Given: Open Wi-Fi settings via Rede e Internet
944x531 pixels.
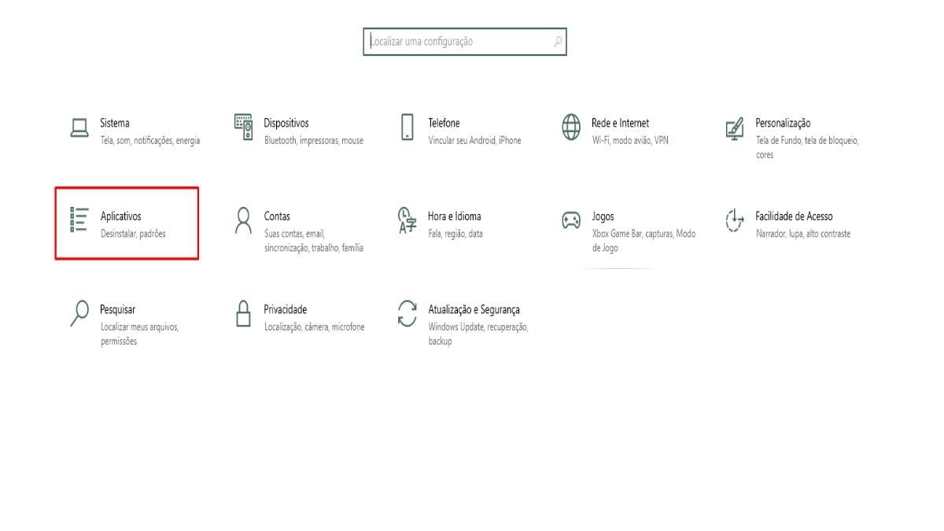Looking at the screenshot, I should [x=620, y=123].
